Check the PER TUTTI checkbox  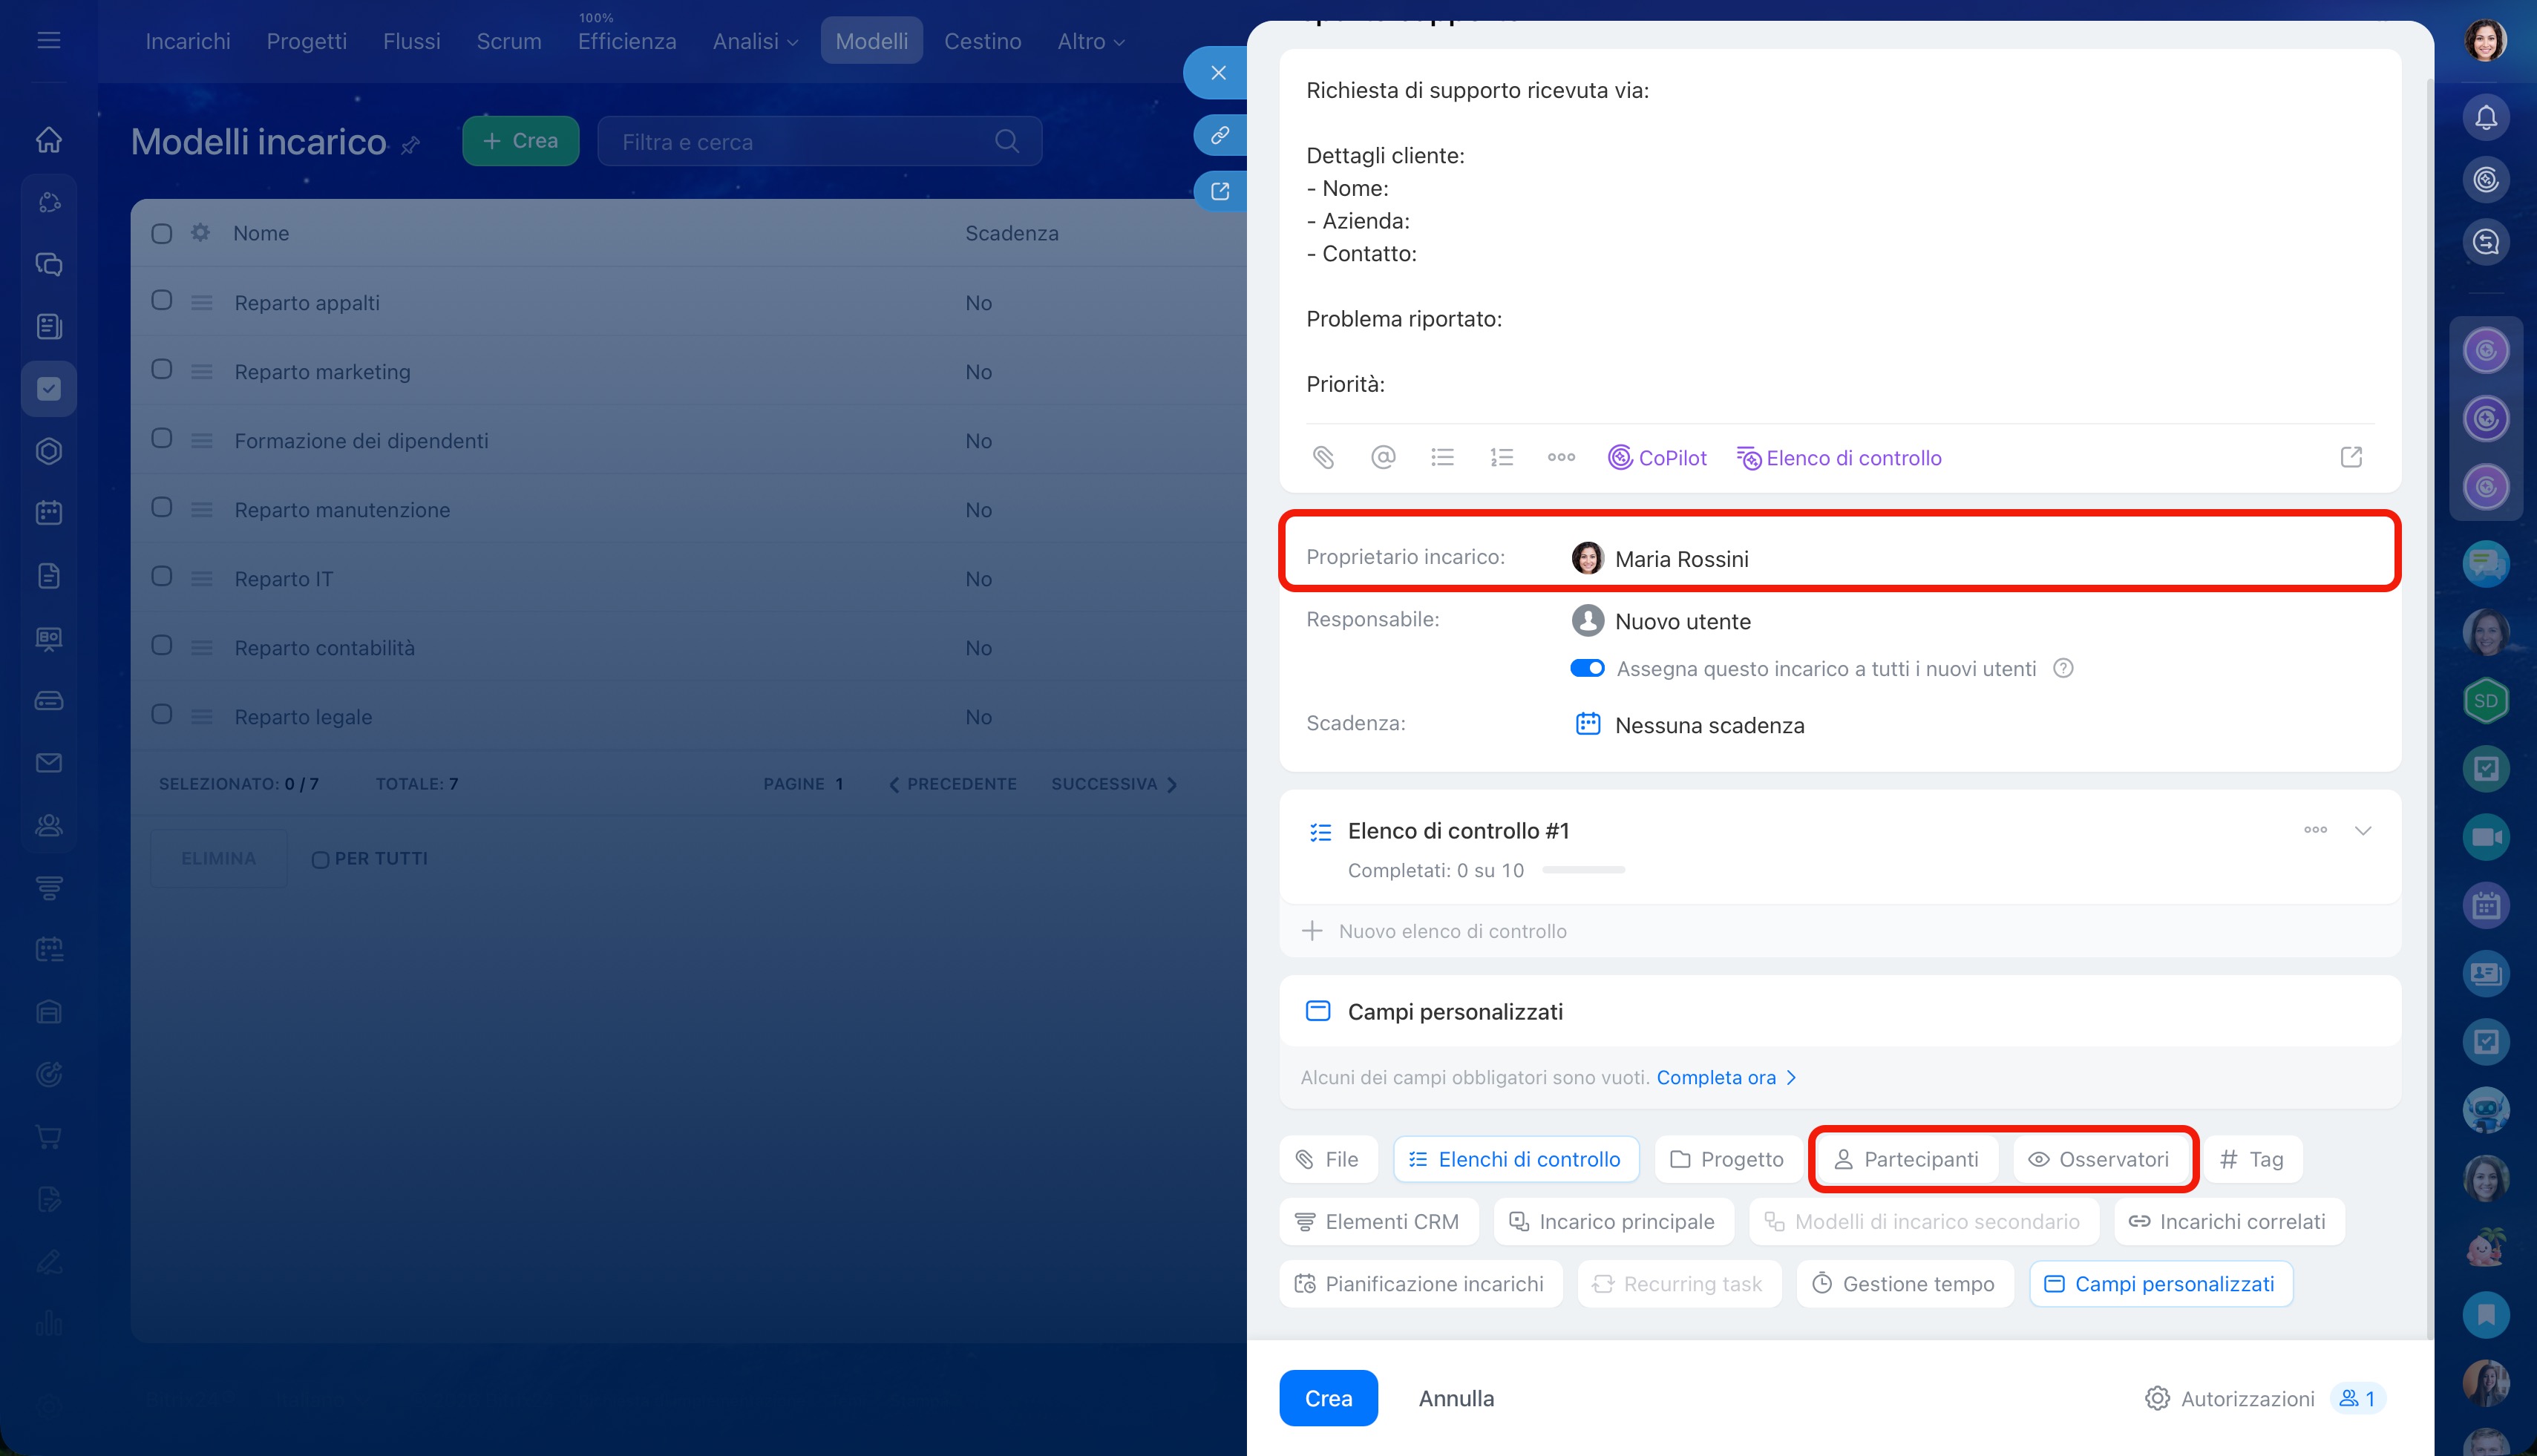click(x=320, y=859)
